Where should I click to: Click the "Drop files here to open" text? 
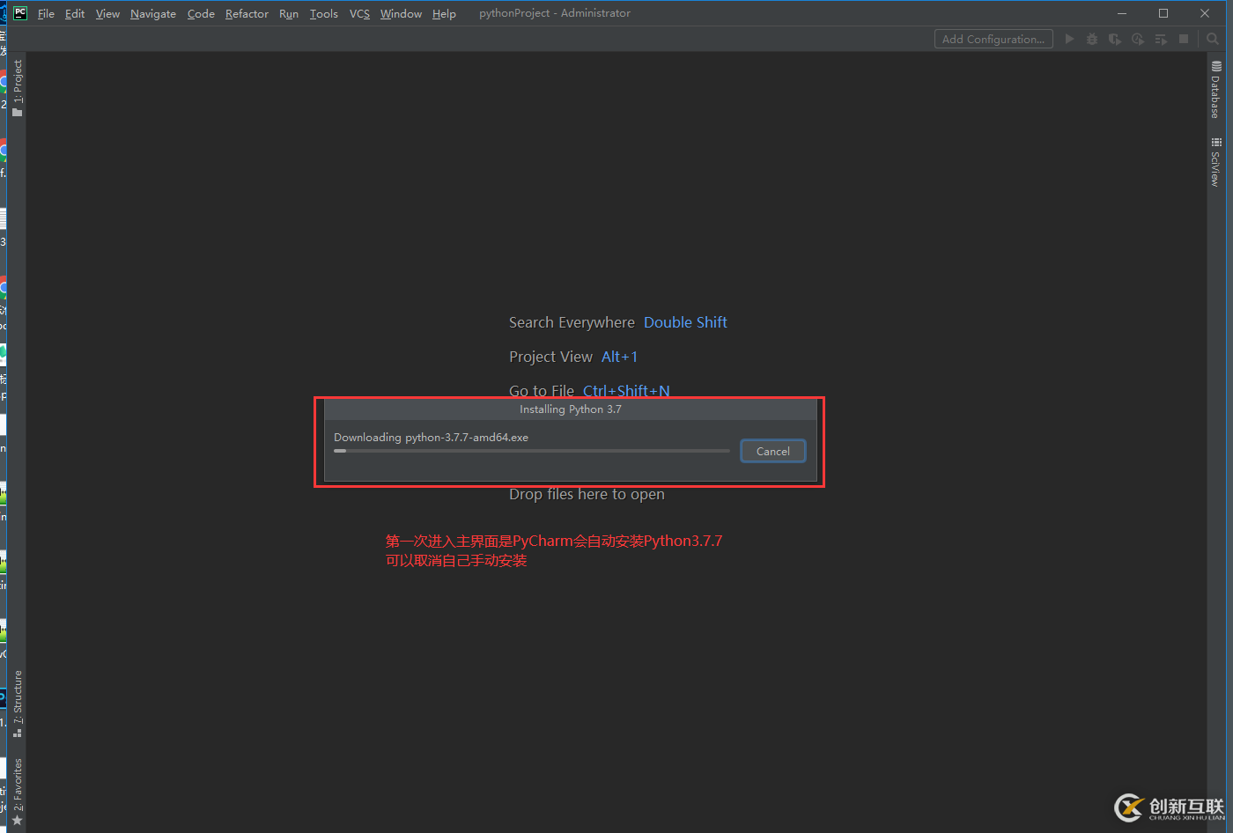coord(587,494)
